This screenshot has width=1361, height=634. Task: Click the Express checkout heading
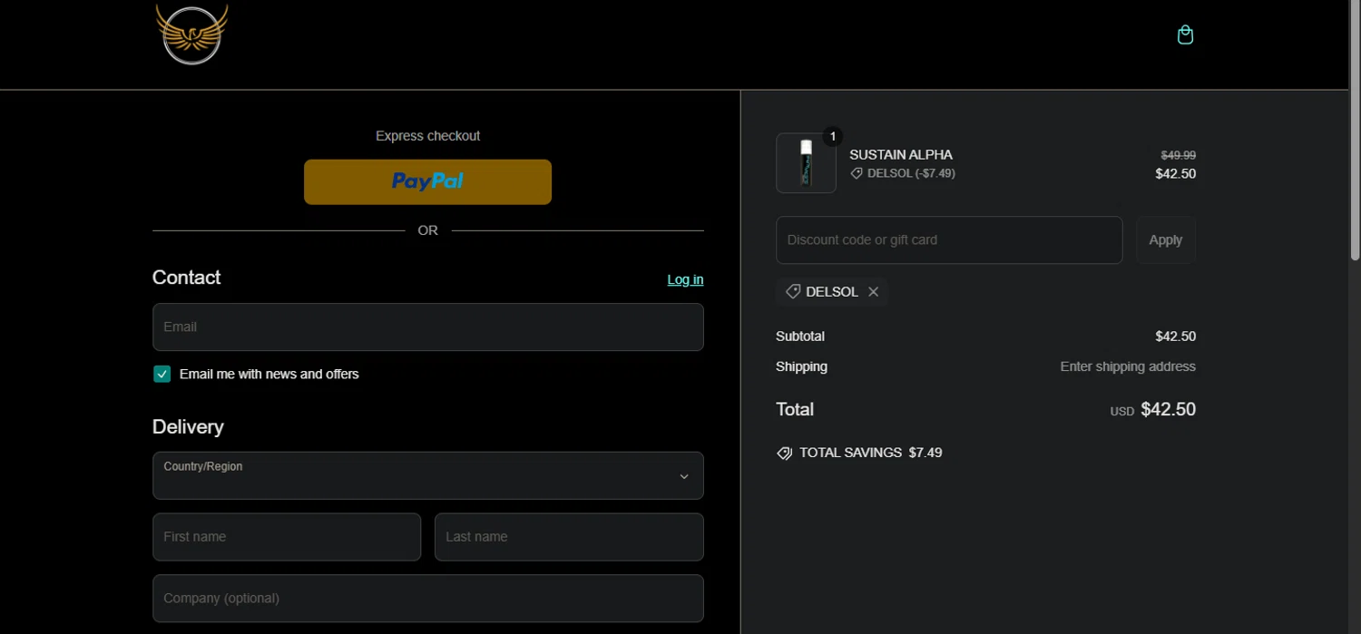(428, 136)
